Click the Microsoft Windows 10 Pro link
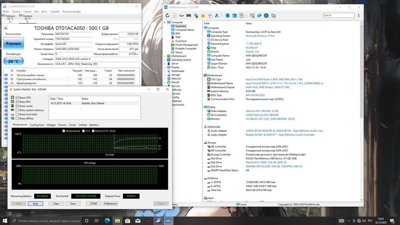This screenshot has height=225, width=400. pyautogui.click(x=260, y=36)
